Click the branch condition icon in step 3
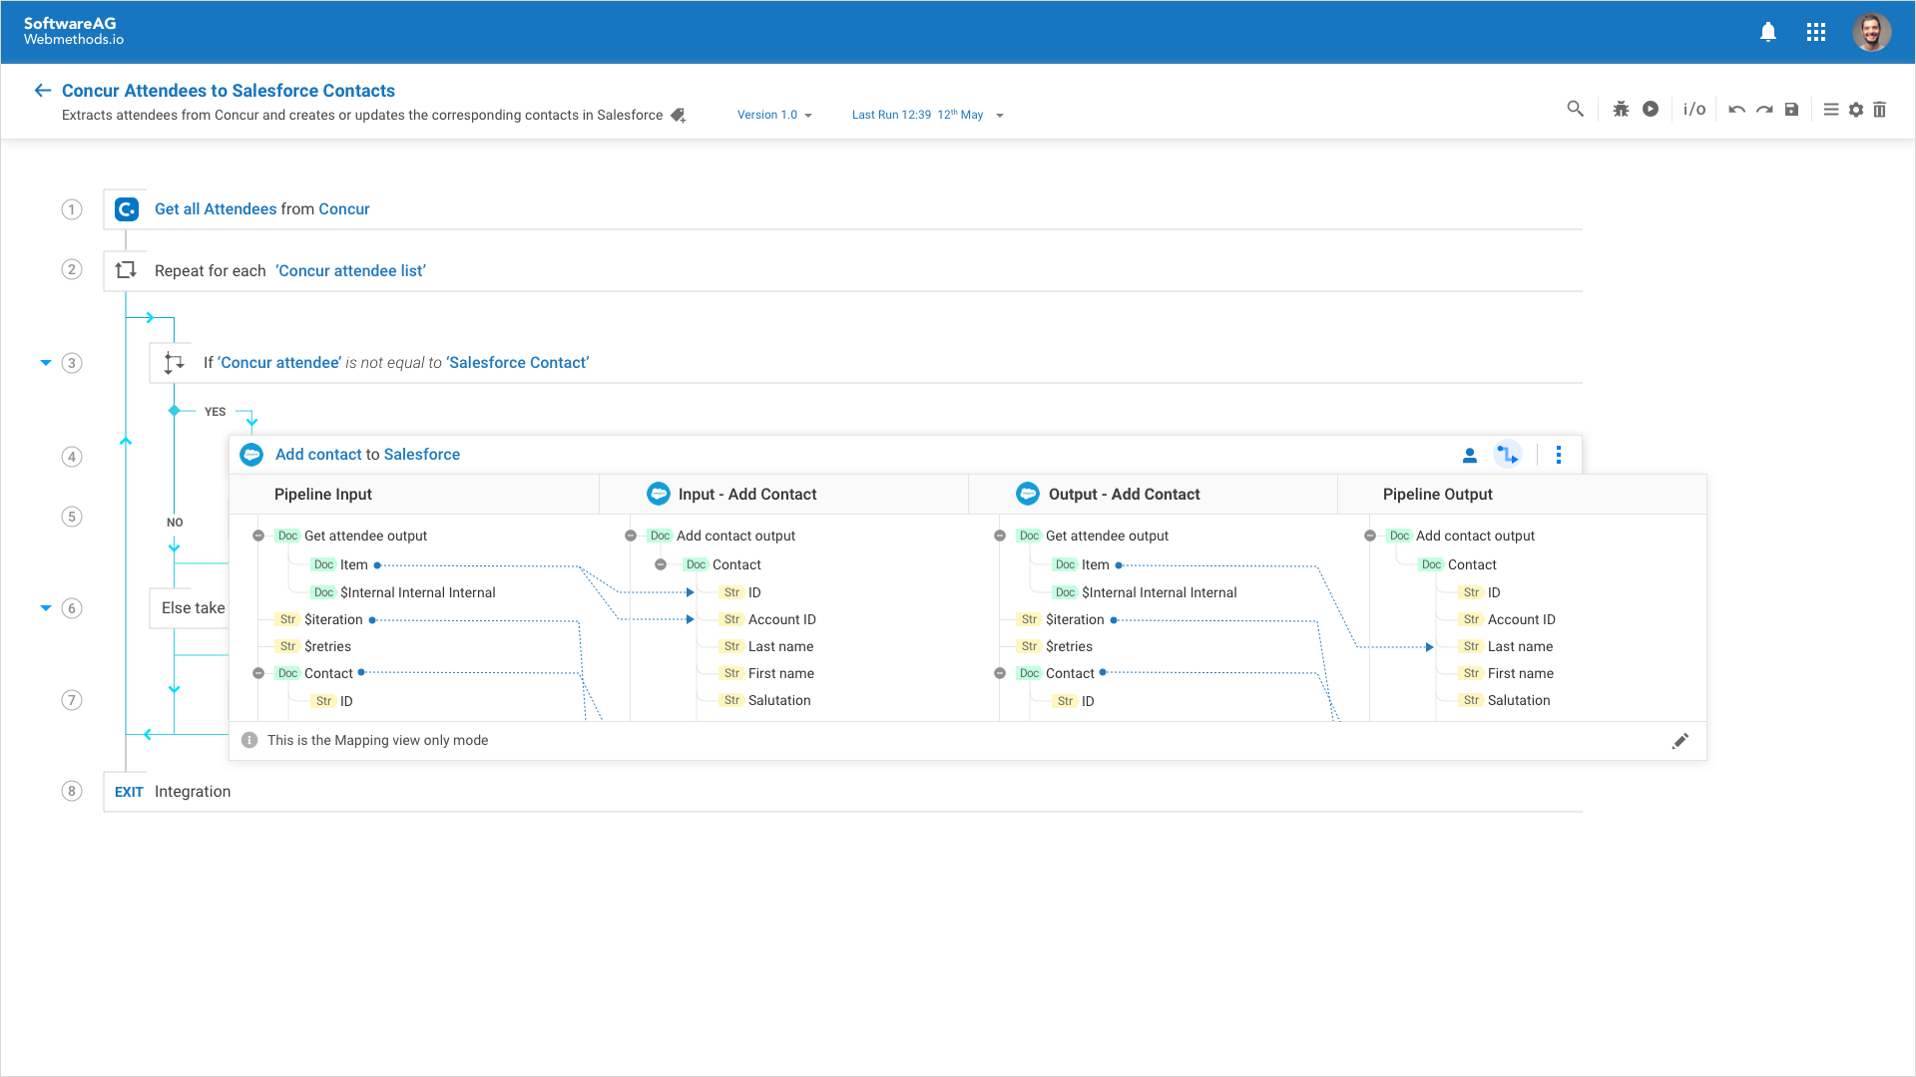Image resolution: width=1916 pixels, height=1077 pixels. click(175, 363)
